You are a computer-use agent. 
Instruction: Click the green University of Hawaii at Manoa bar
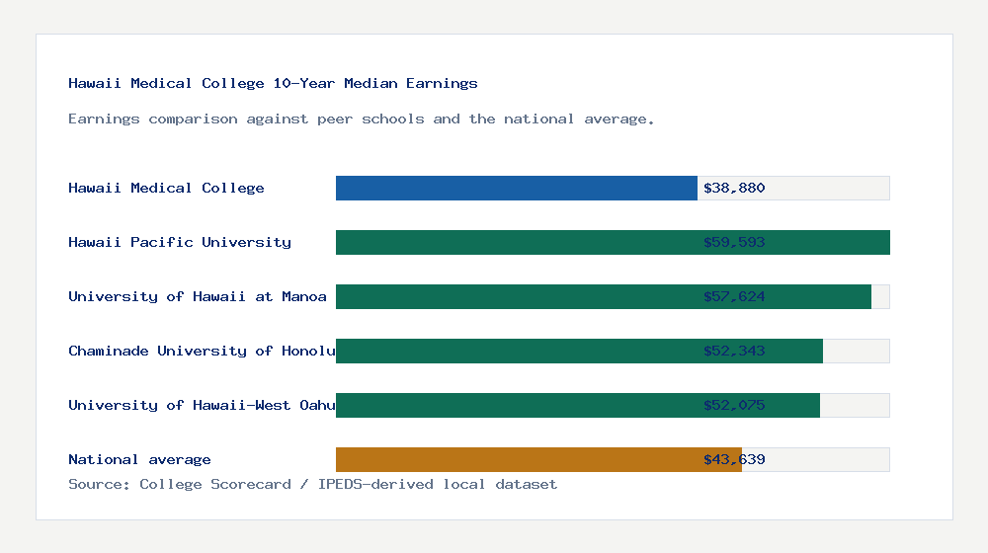point(604,296)
